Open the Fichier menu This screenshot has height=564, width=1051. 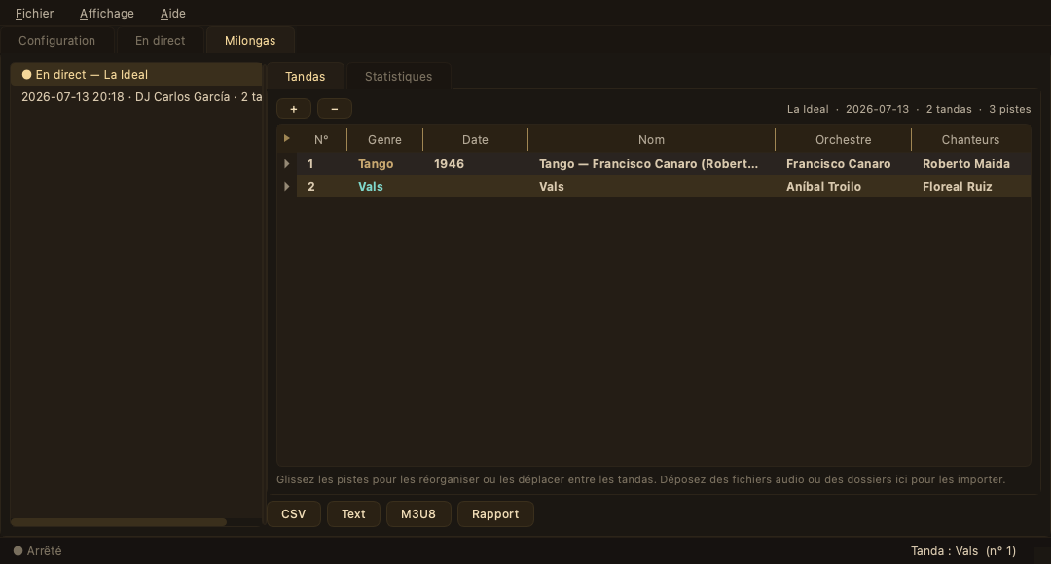coord(34,14)
